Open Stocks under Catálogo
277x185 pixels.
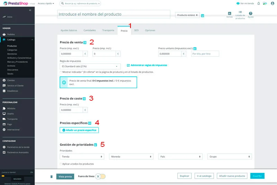coord(10,74)
